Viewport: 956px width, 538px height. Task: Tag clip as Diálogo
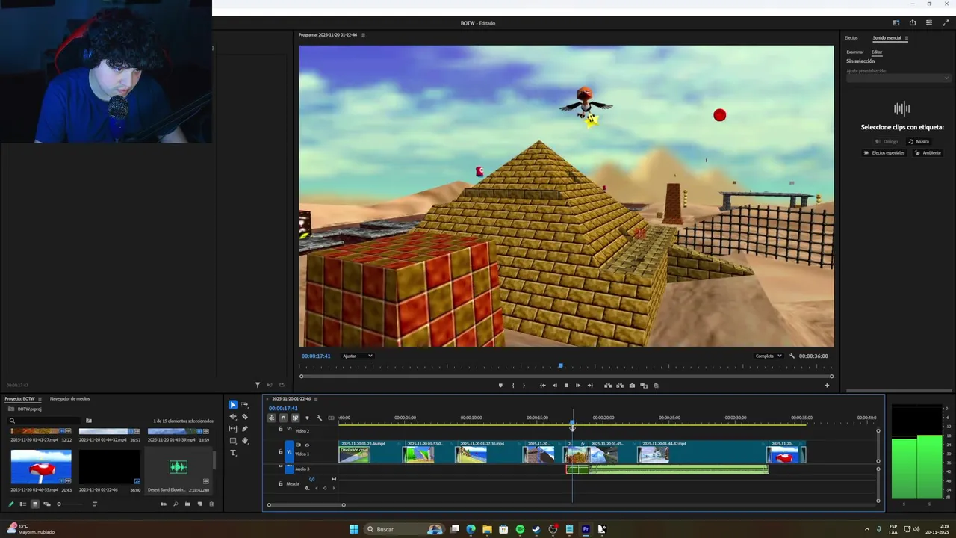887,141
